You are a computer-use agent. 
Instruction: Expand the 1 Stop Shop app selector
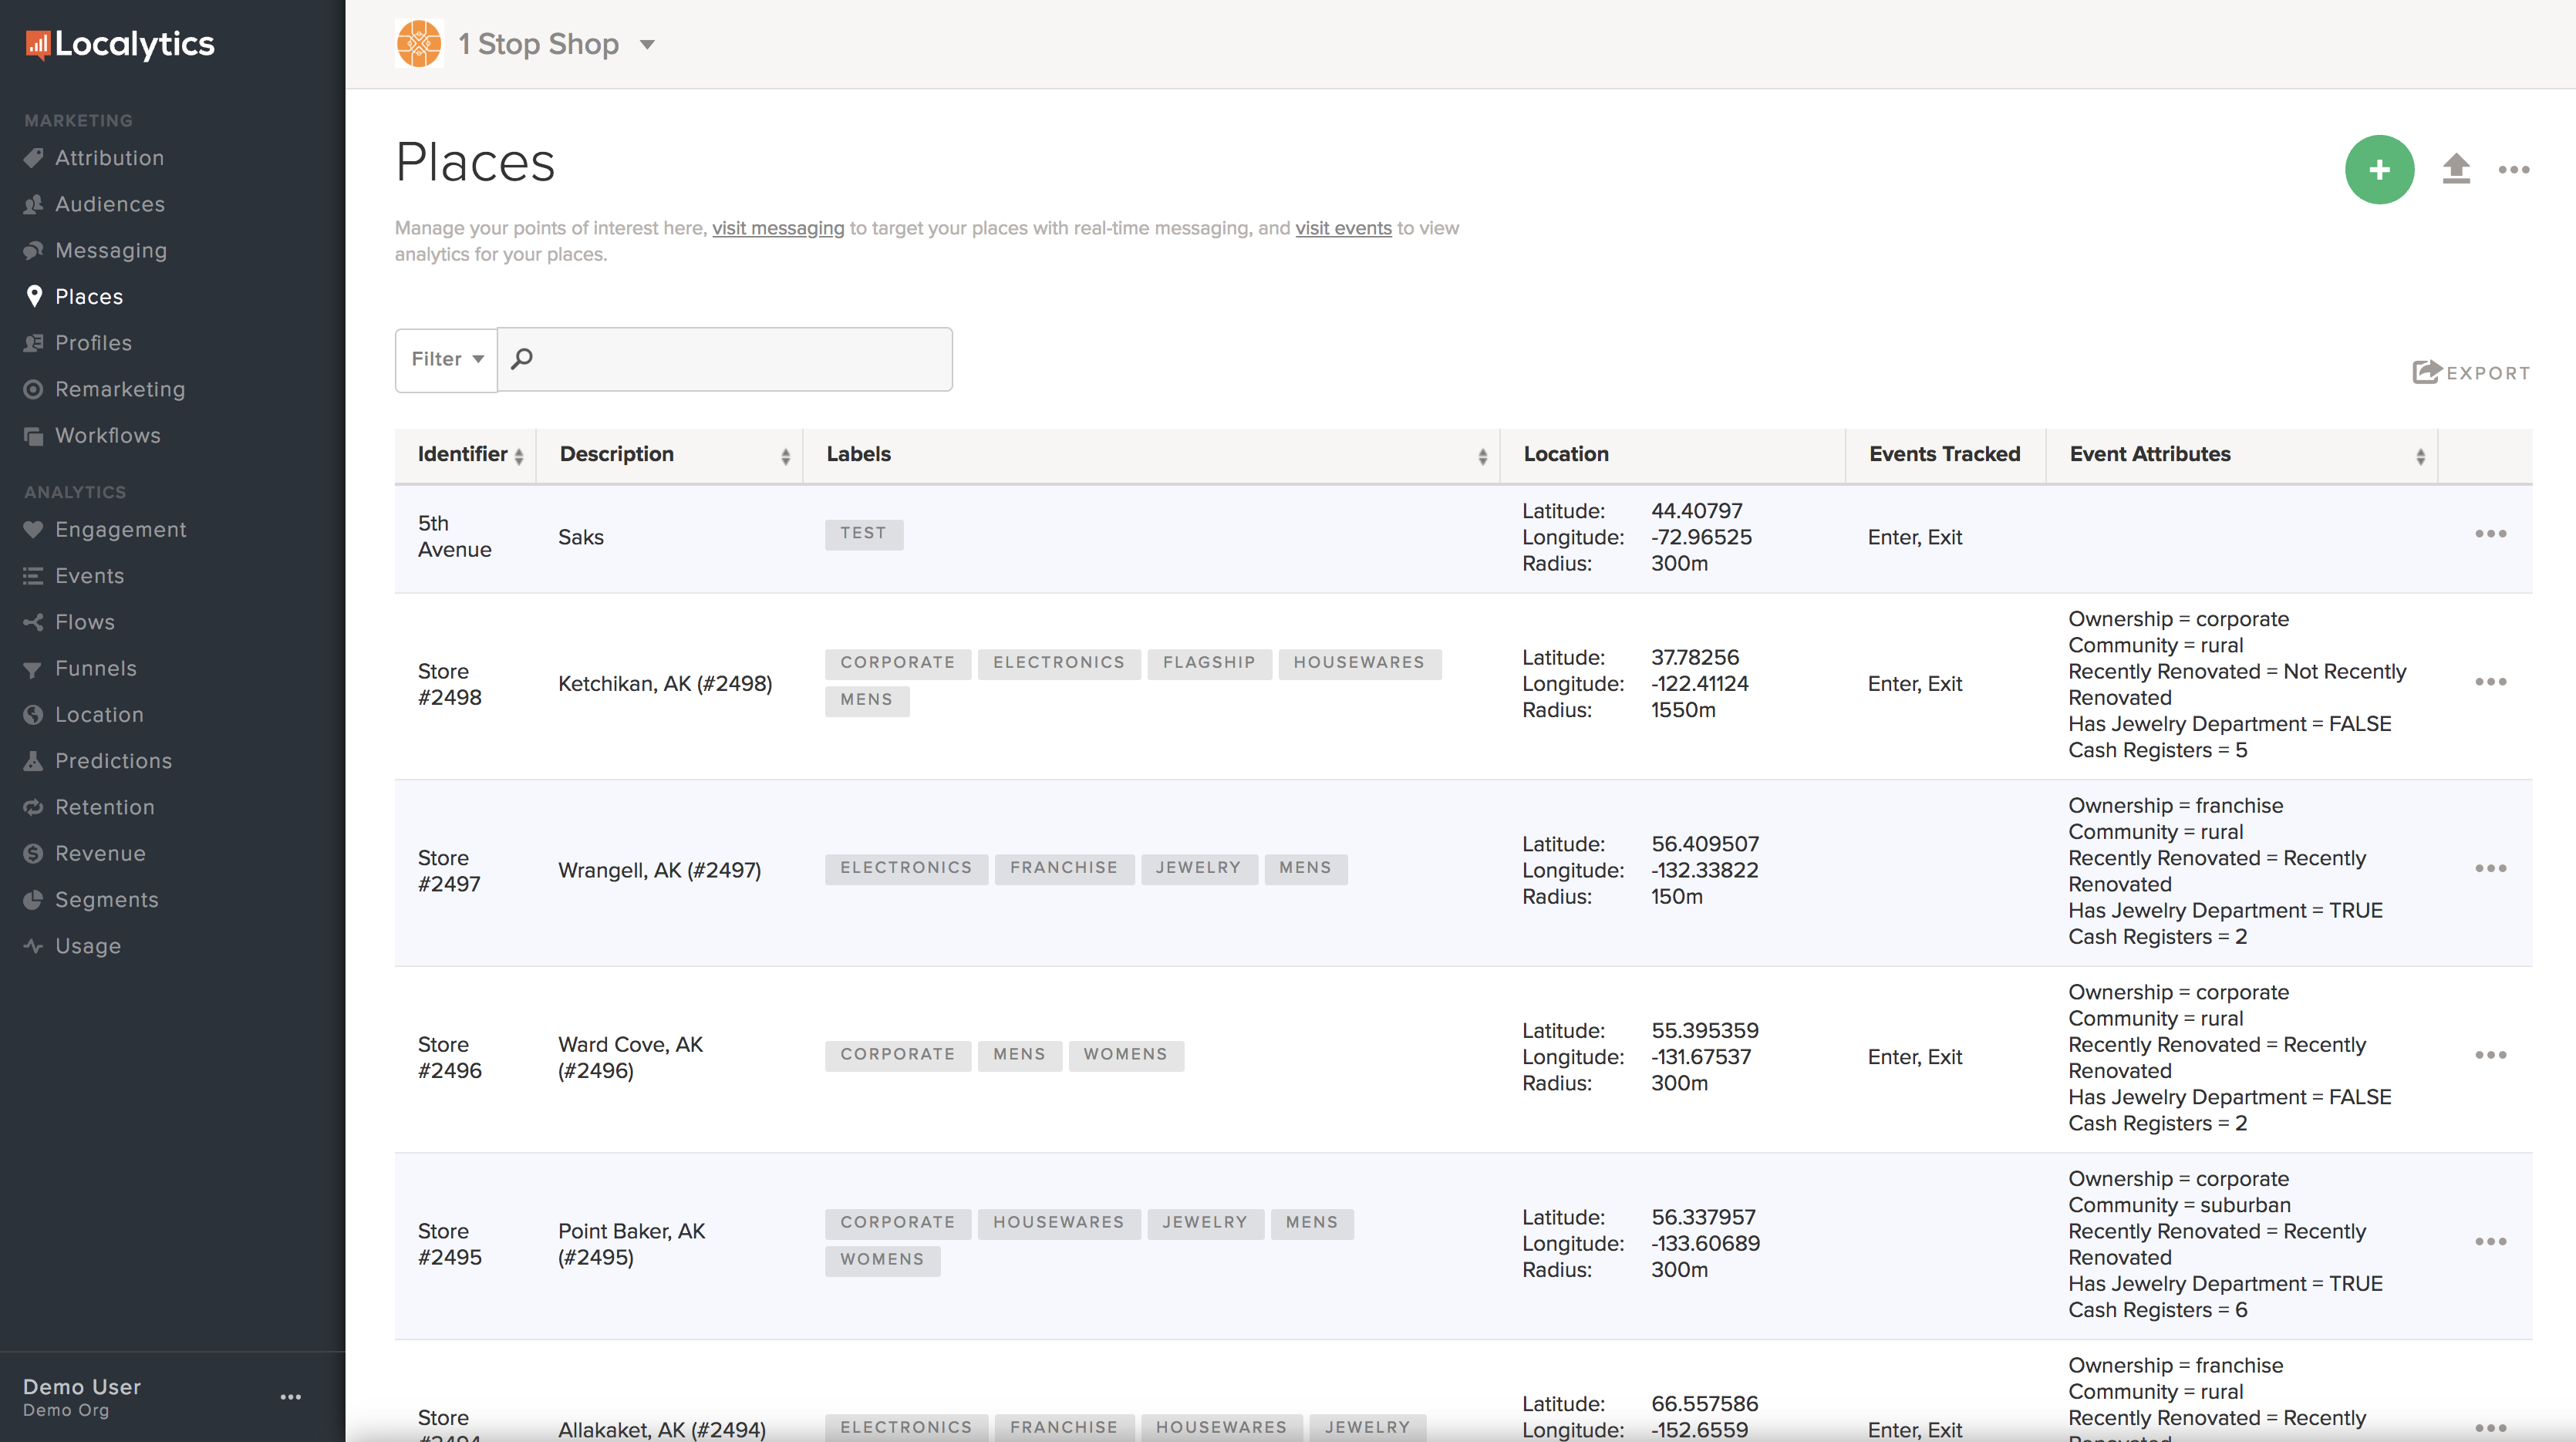(647, 44)
